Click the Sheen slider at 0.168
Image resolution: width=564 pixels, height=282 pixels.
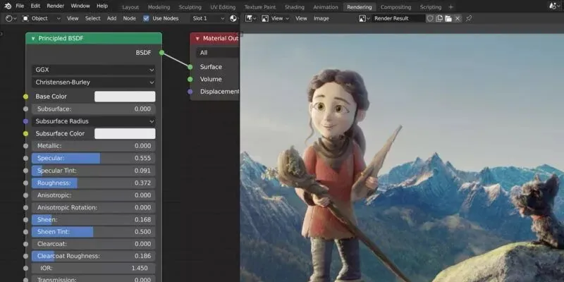[x=94, y=219]
